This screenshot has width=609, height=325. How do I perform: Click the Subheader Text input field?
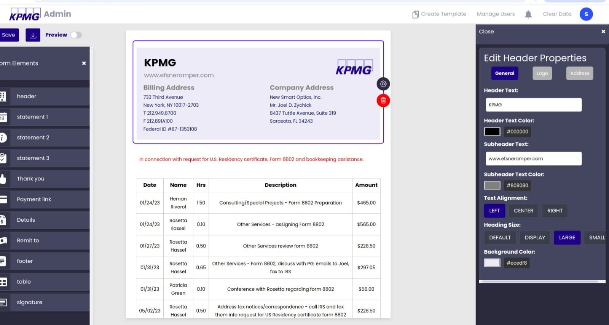point(533,159)
